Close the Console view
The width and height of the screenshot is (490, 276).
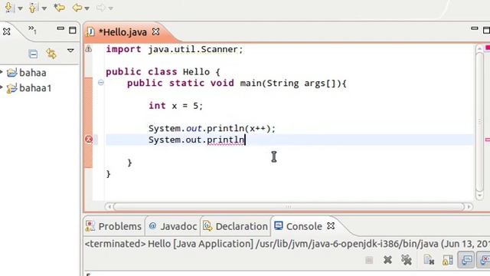pyautogui.click(x=331, y=226)
